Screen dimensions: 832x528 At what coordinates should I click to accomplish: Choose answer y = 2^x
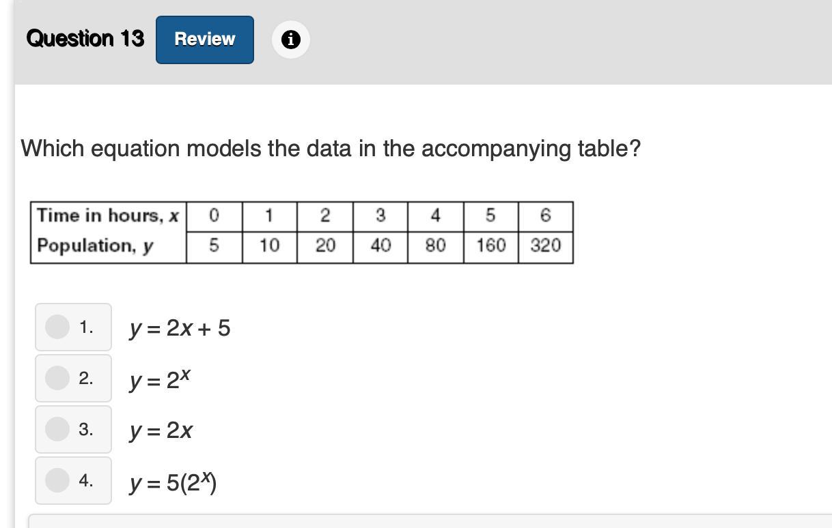[160, 379]
